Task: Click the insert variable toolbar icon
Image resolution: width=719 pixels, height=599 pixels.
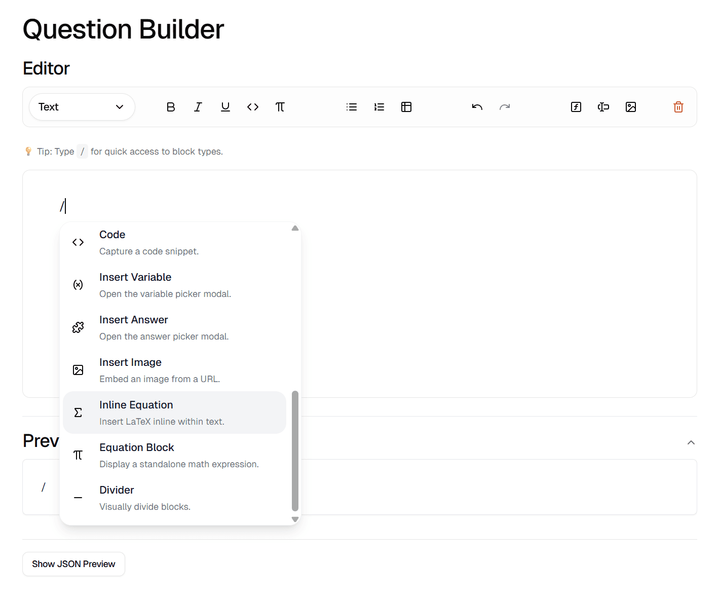Action: point(576,107)
